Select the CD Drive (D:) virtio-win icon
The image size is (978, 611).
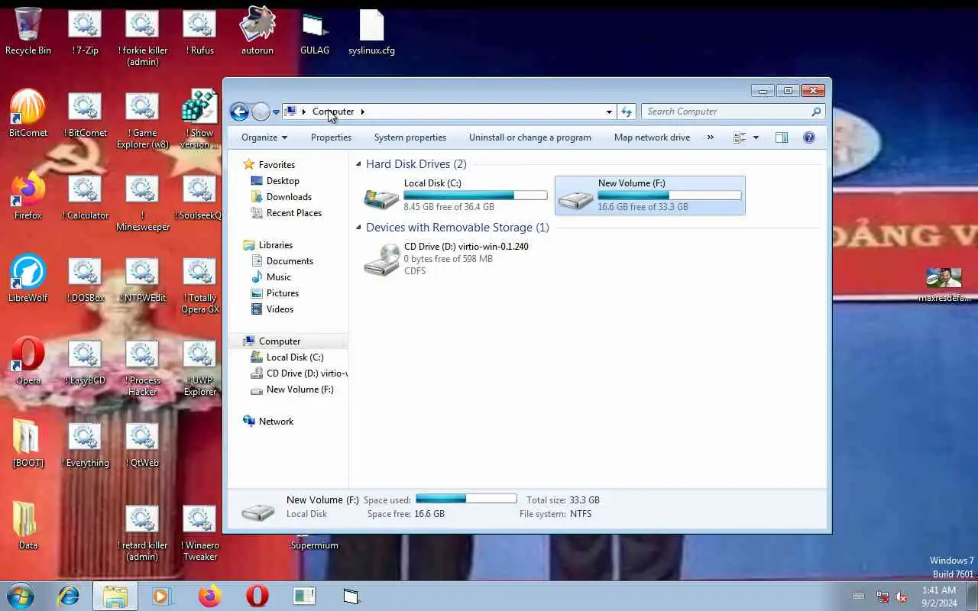(381, 260)
